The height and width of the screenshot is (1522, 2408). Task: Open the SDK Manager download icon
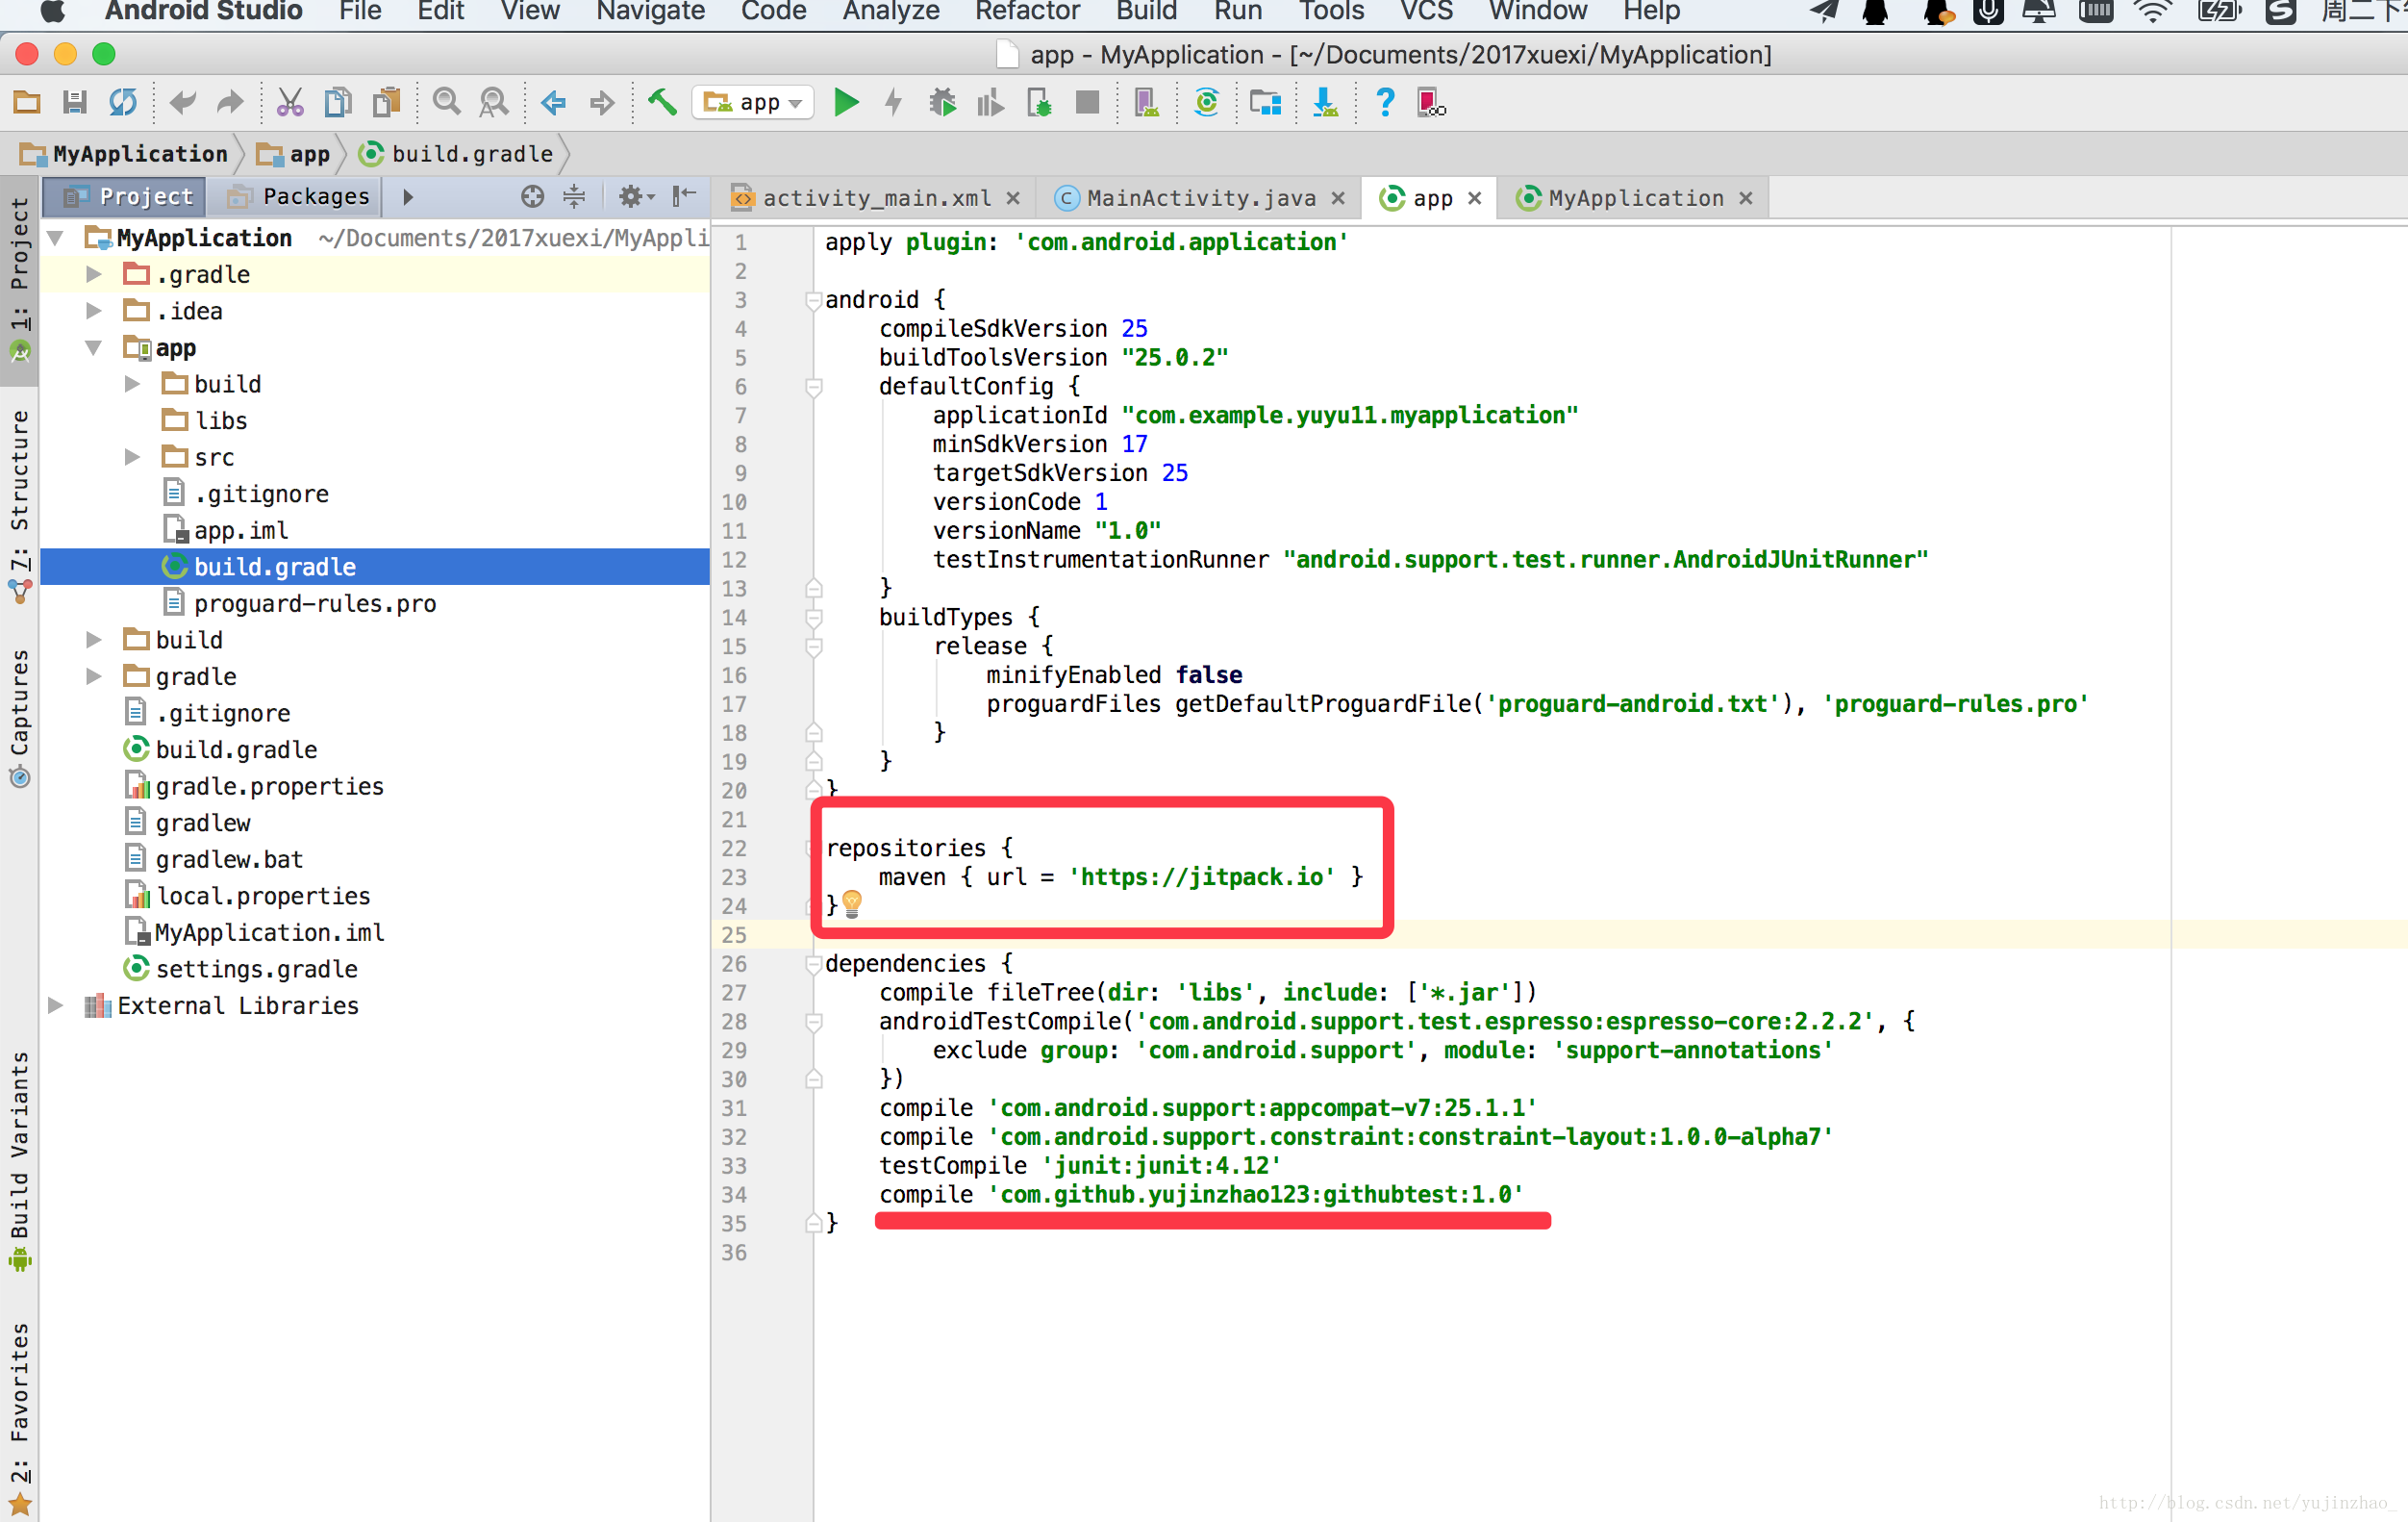point(1325,102)
